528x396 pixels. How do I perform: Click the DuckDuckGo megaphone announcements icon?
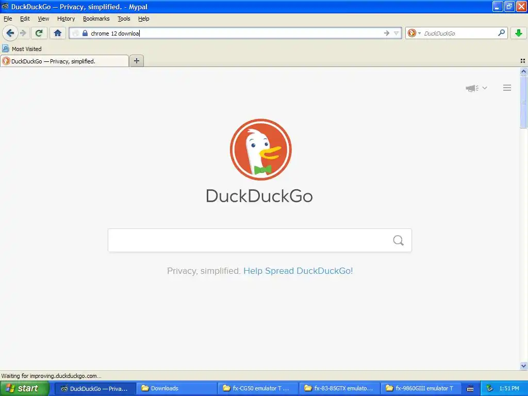coord(472,88)
